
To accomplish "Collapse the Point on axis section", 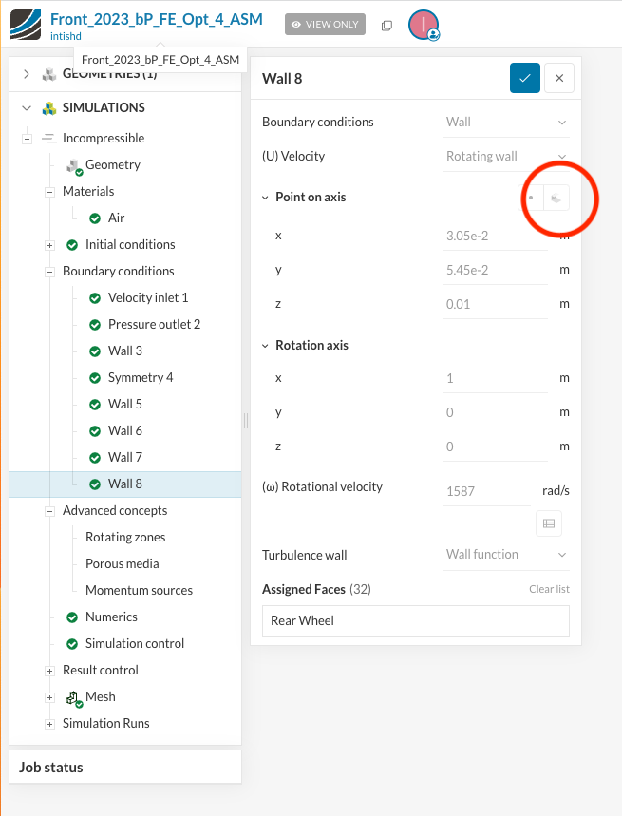I will coord(267,198).
